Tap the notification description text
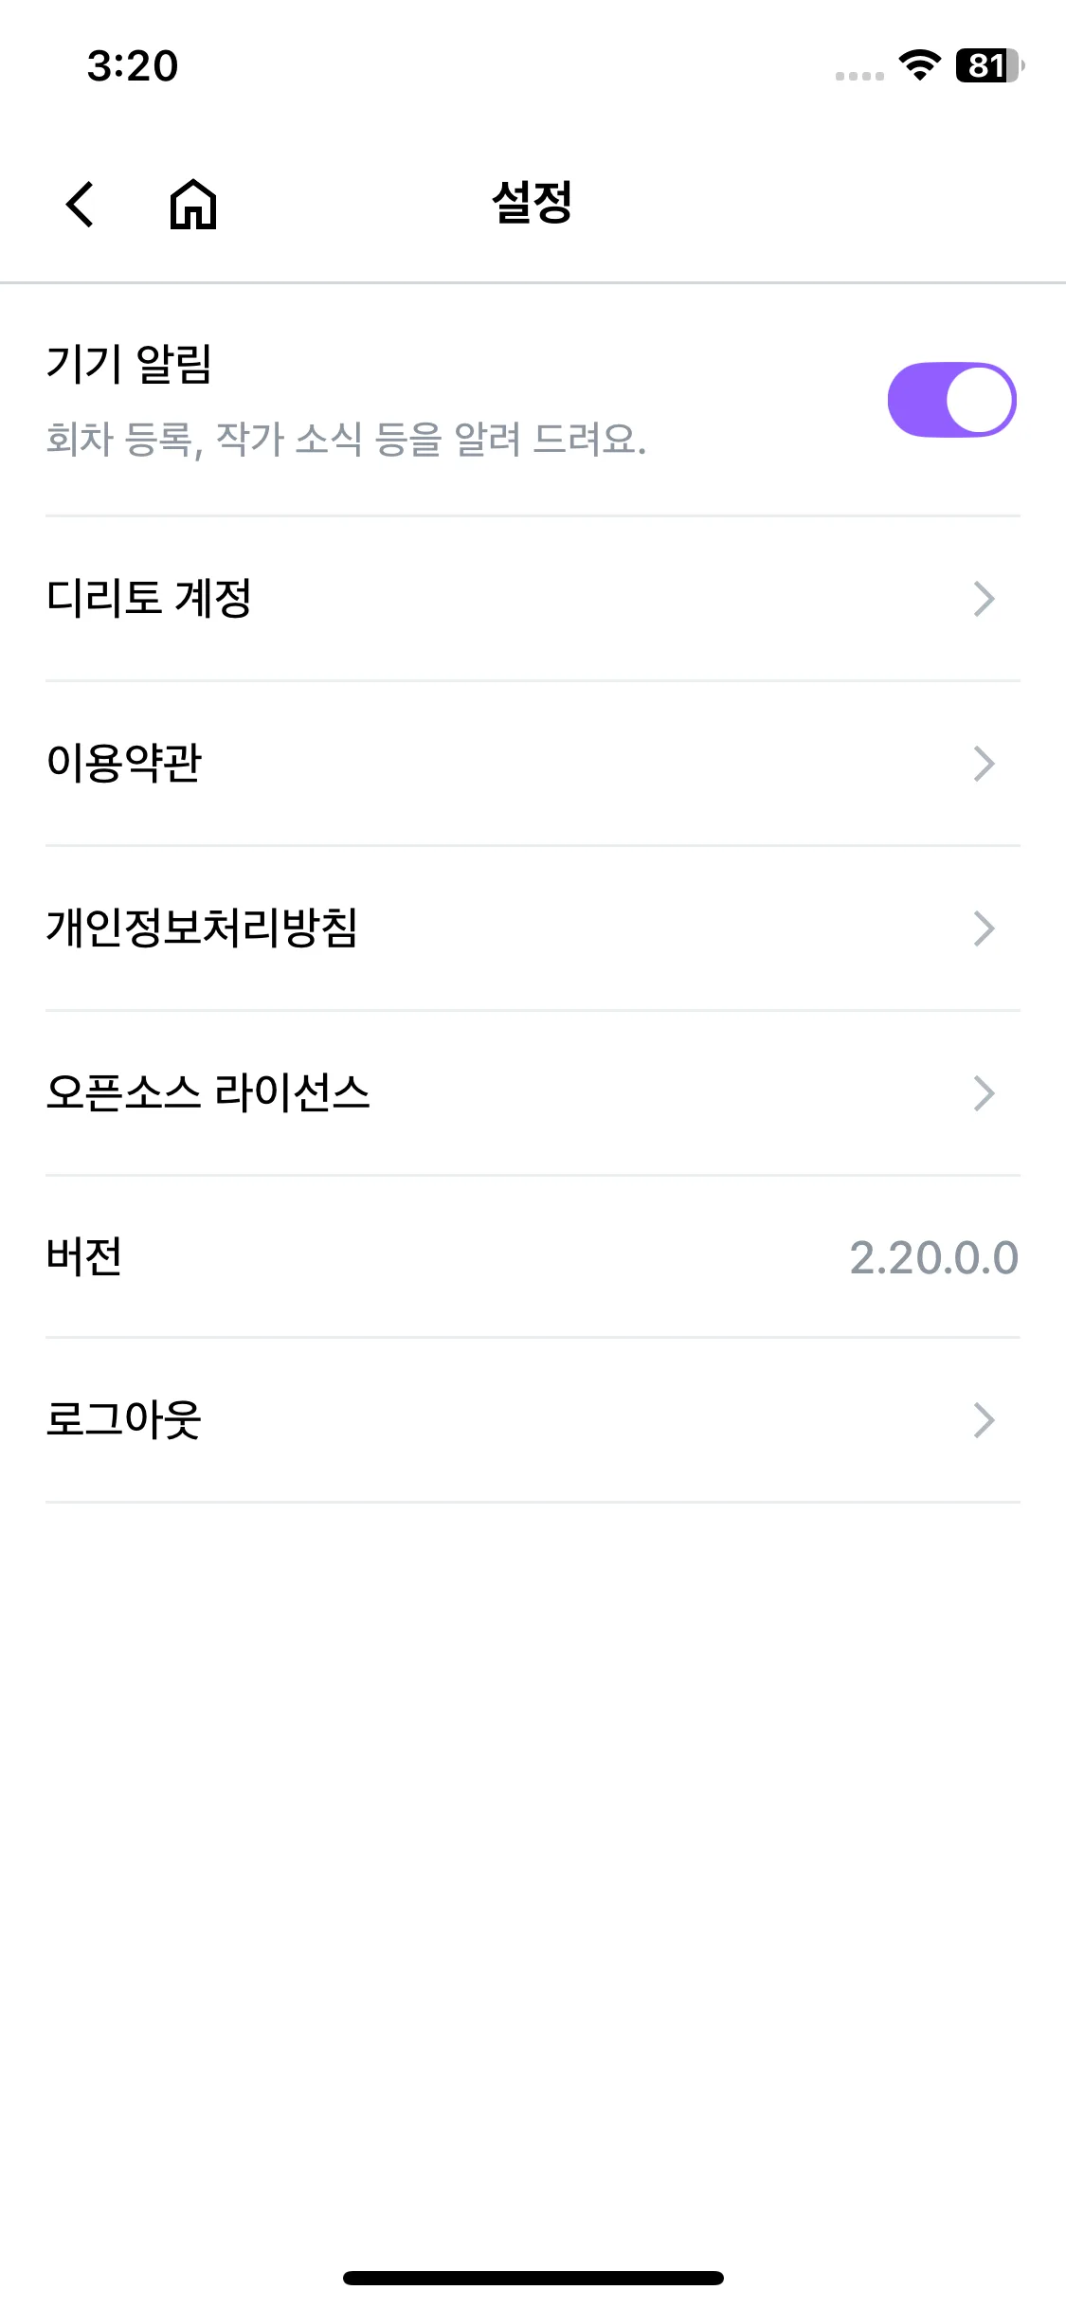The image size is (1066, 2308). [x=347, y=440]
